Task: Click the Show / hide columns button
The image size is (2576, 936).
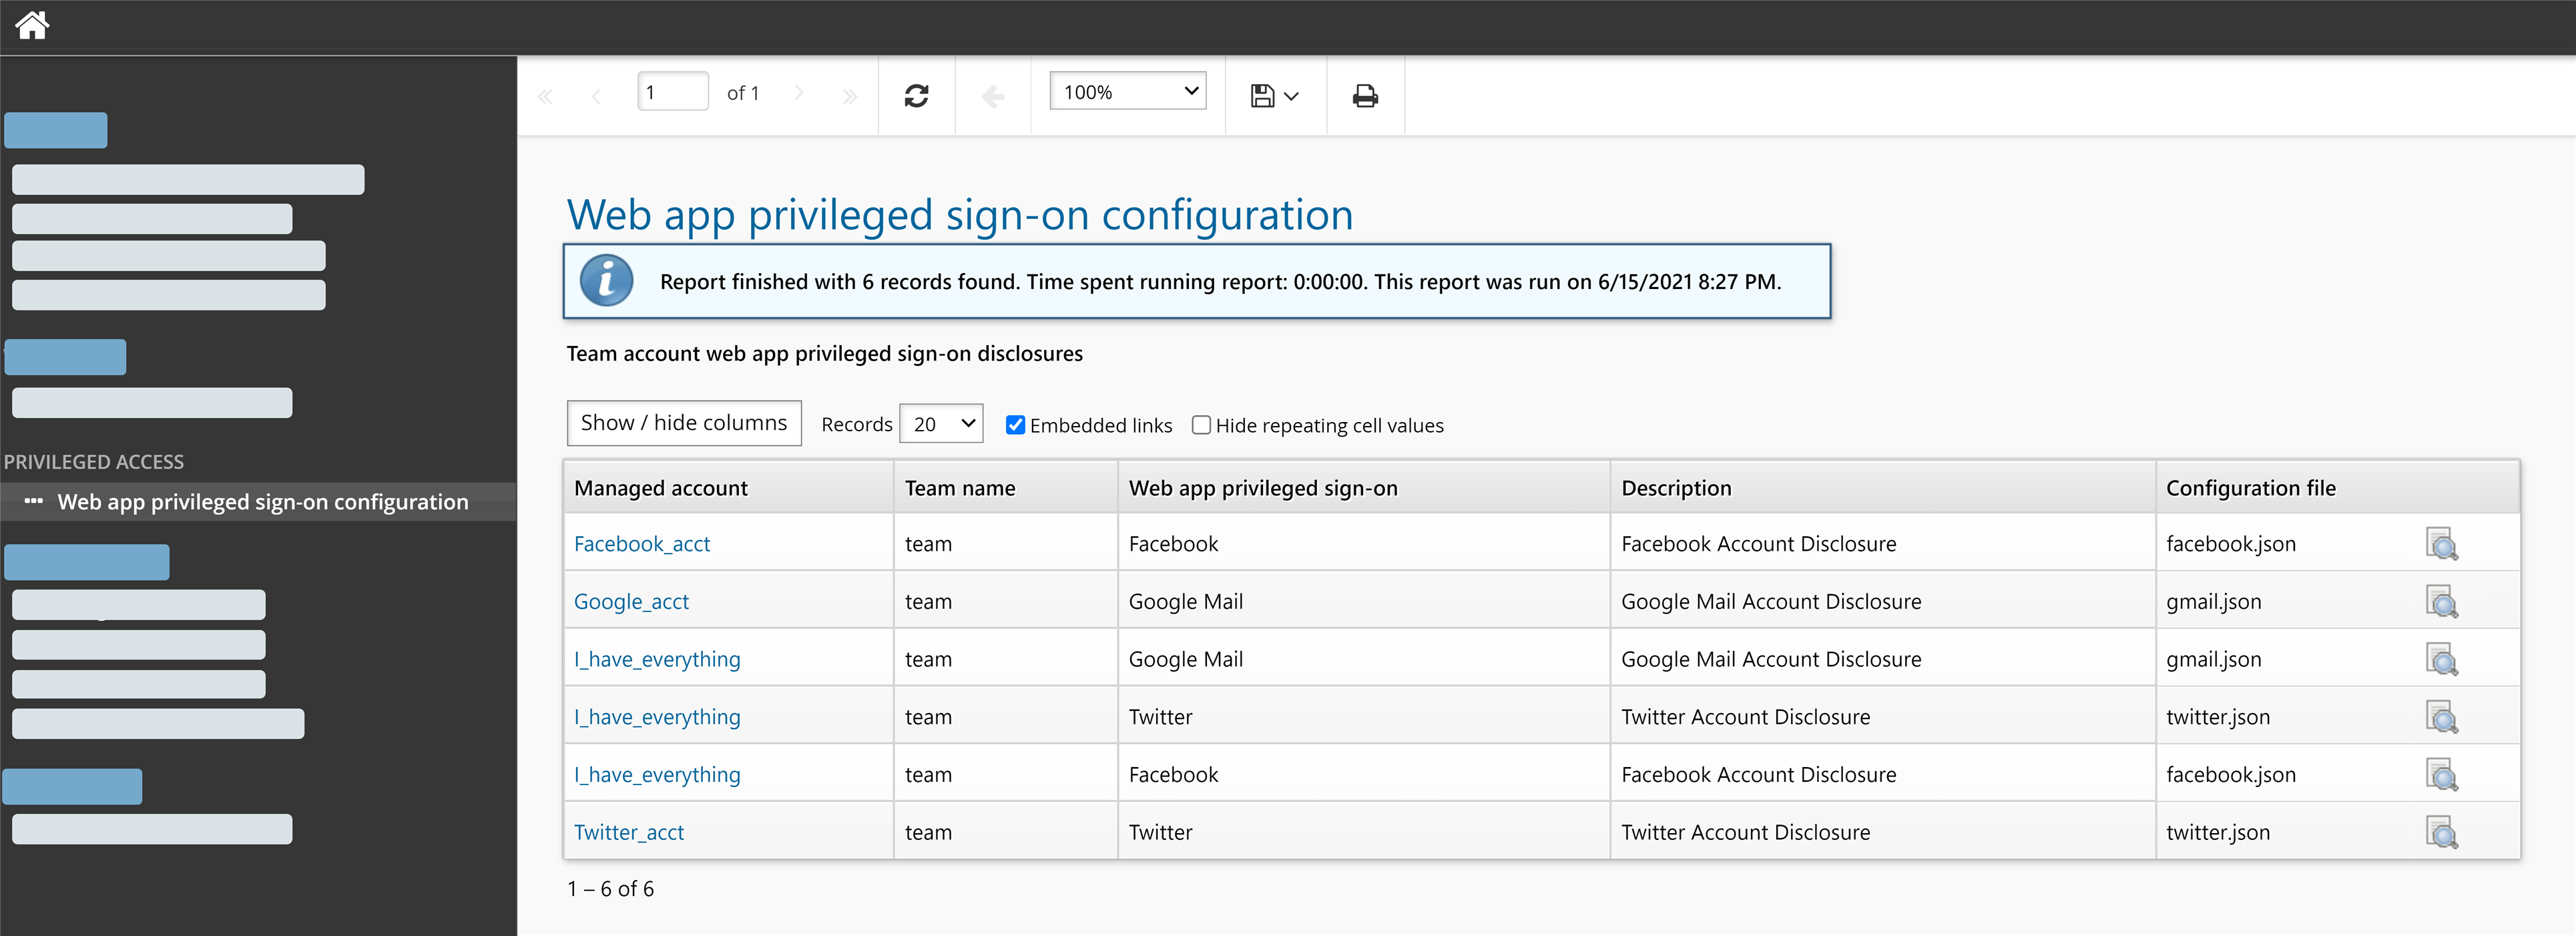Action: [684, 422]
